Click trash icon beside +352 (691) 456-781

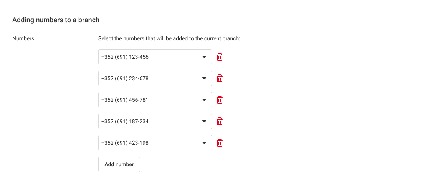click(x=220, y=100)
